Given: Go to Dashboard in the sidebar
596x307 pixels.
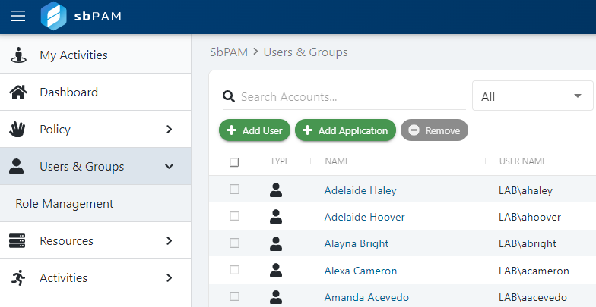Looking at the screenshot, I should click(x=68, y=92).
